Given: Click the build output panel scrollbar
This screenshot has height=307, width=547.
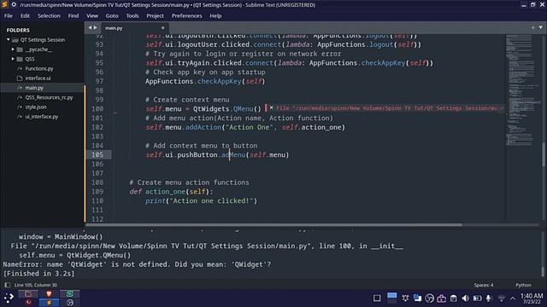Looking at the screenshot, I should tap(544, 271).
